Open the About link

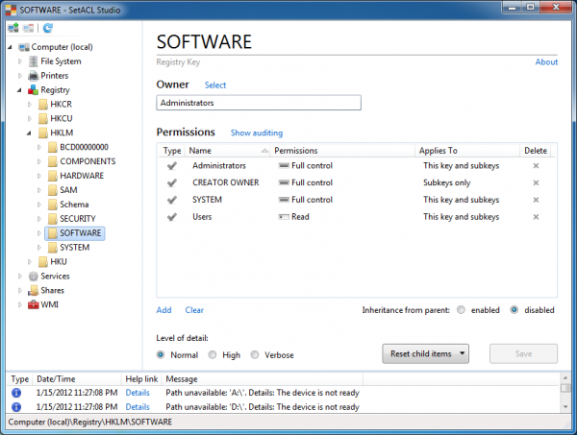(546, 62)
